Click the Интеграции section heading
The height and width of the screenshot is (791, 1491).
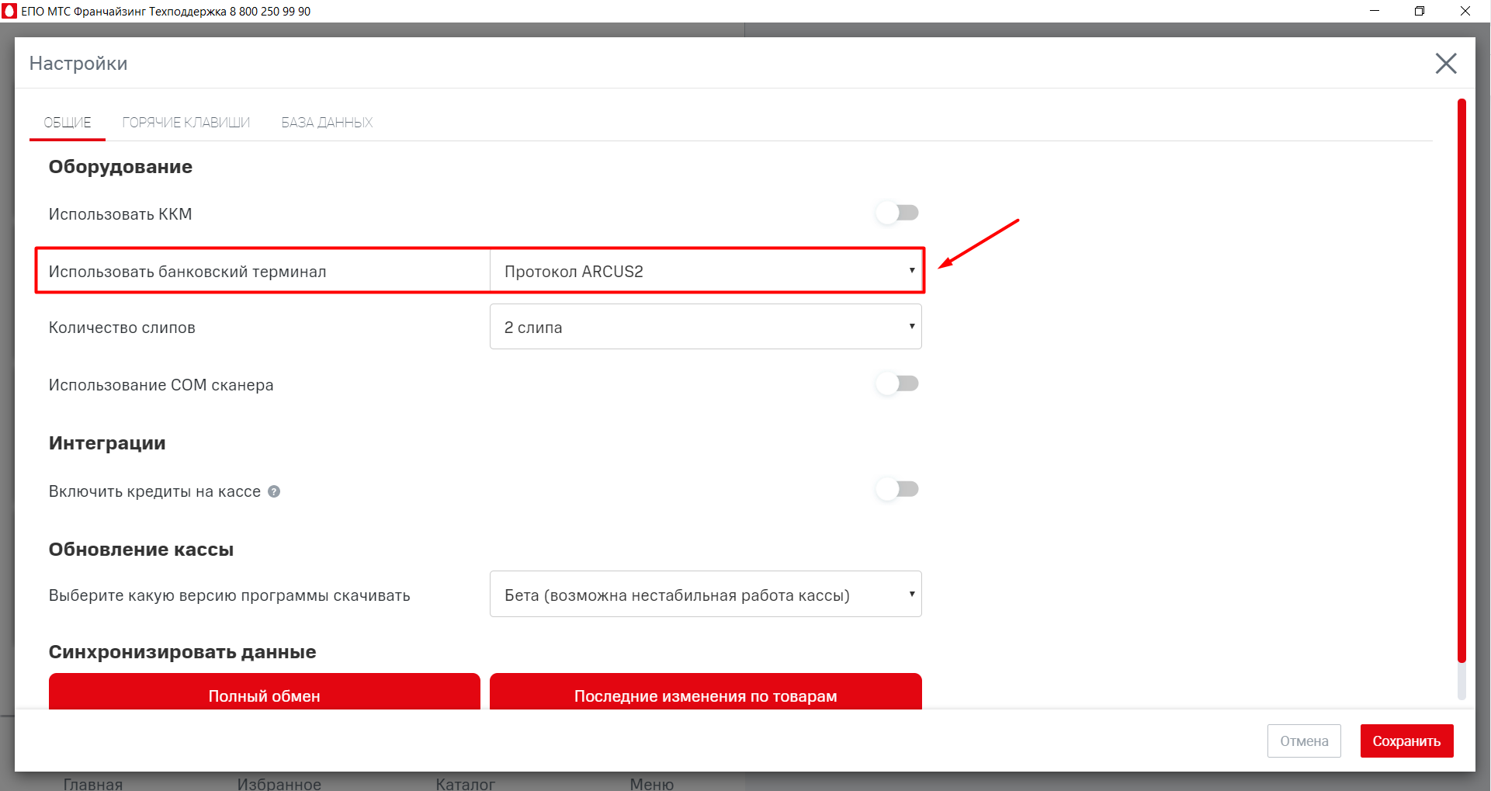pos(107,443)
